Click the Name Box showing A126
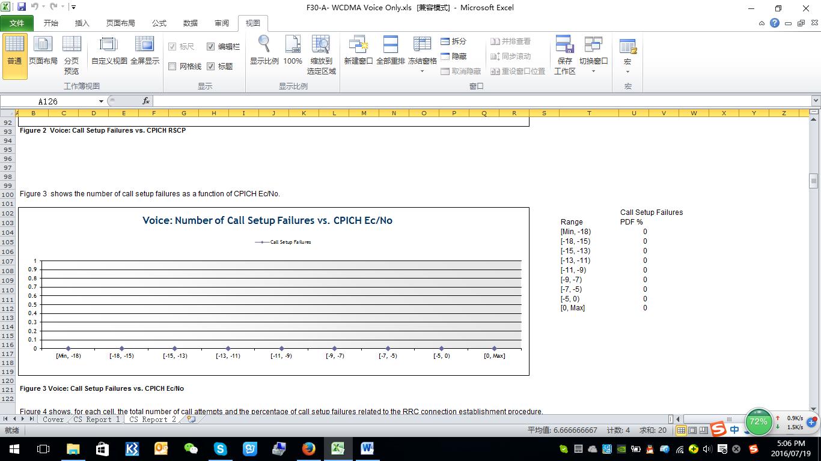This screenshot has height=461, width=821. (48, 101)
